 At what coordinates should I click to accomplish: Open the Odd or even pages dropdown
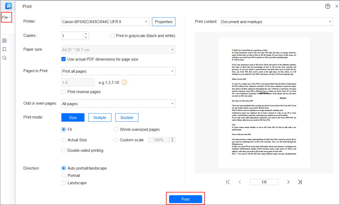118,104
